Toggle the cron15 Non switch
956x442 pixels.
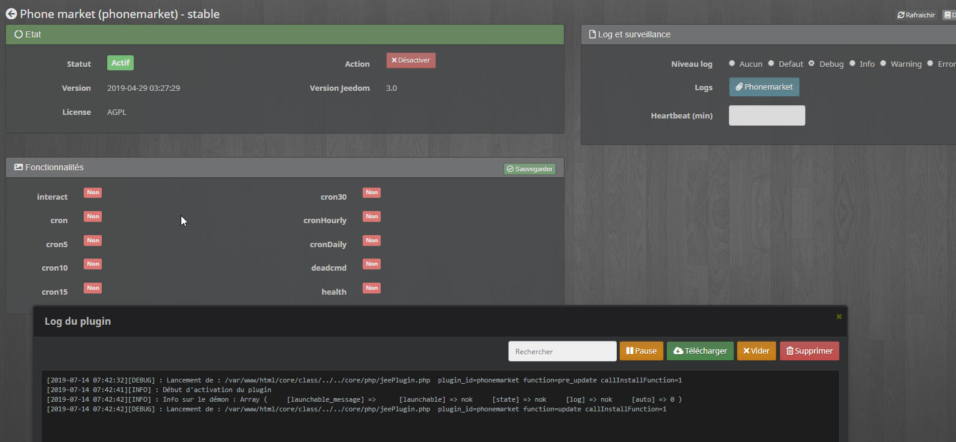pyautogui.click(x=93, y=288)
